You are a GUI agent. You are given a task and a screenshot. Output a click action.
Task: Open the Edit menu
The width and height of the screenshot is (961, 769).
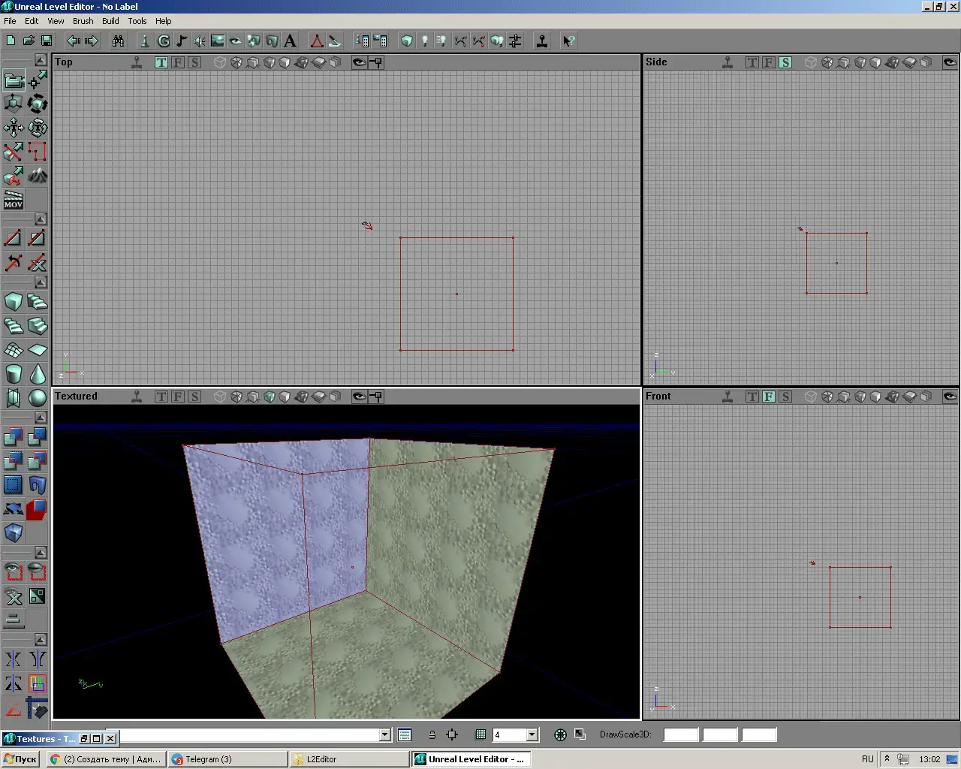tap(32, 21)
